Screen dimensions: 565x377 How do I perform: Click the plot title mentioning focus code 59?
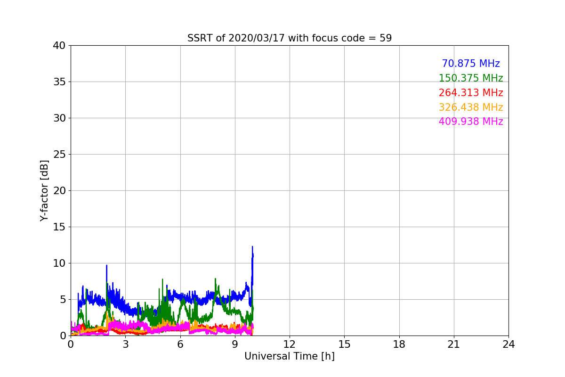pyautogui.click(x=290, y=38)
